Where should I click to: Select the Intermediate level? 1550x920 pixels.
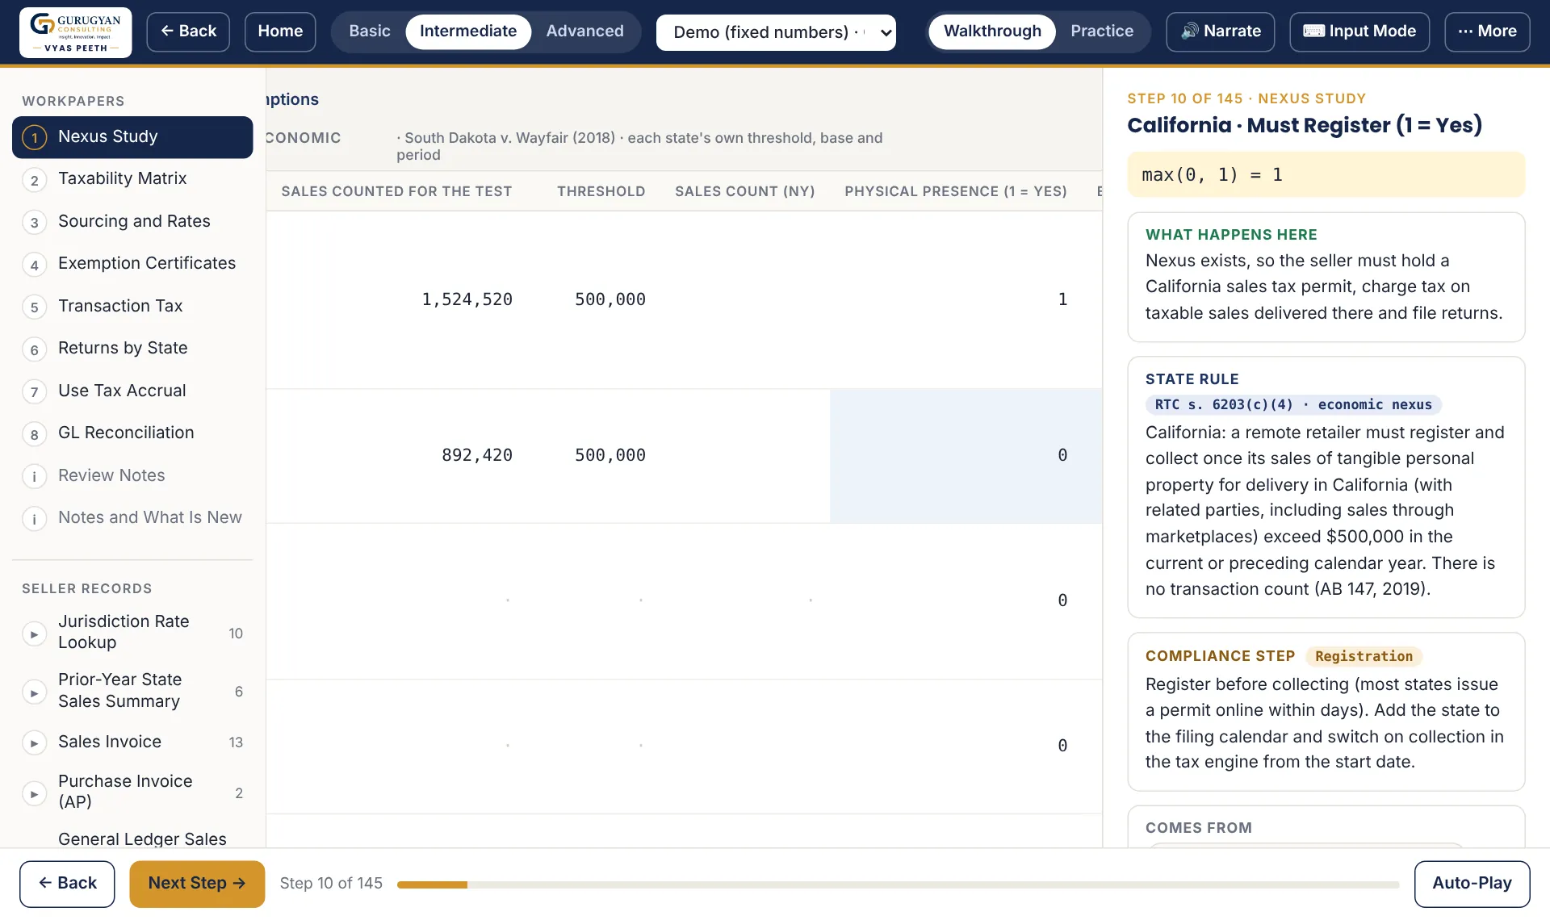tap(468, 31)
